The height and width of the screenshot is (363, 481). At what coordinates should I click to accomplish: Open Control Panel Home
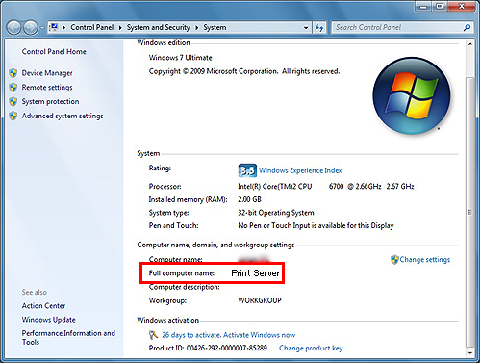(54, 51)
